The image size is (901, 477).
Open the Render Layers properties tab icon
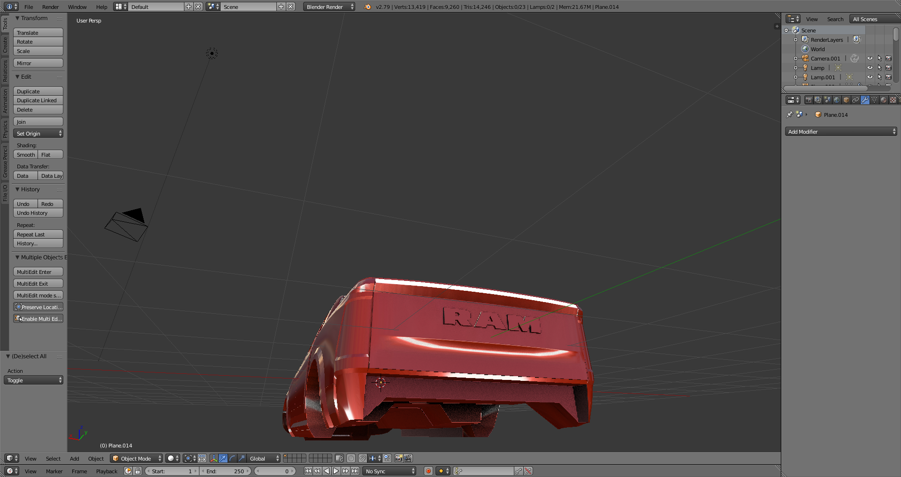(818, 100)
